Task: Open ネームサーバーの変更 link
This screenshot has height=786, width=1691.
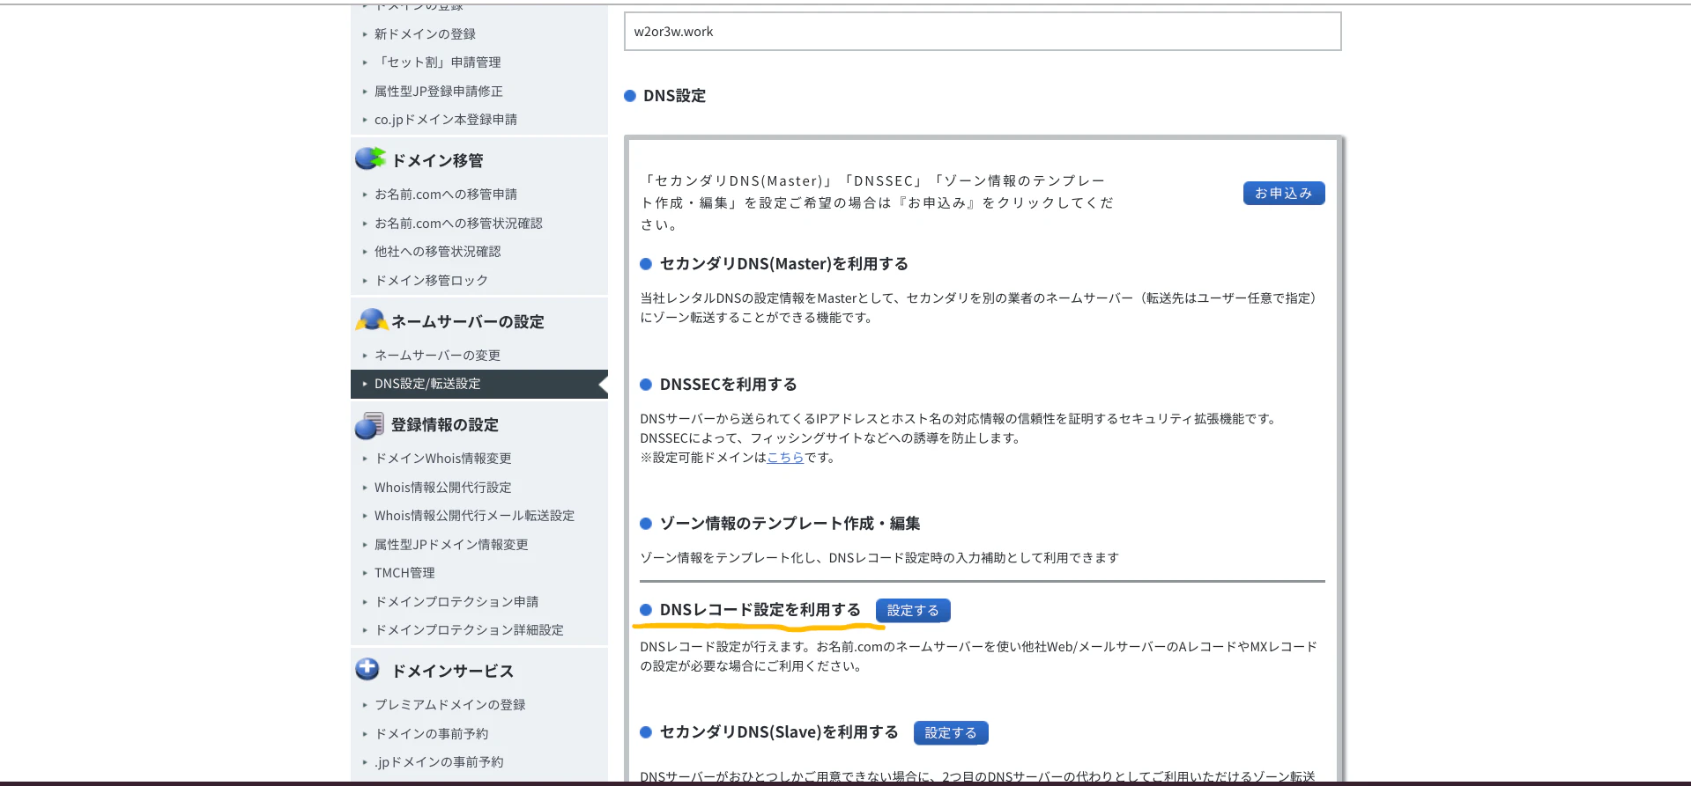Action: click(437, 356)
